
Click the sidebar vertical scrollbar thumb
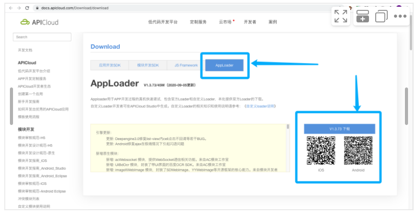(x=11, y=106)
